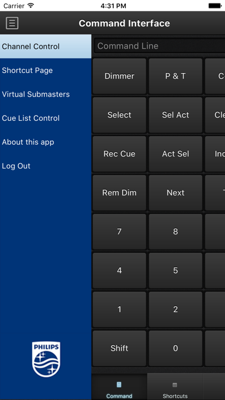Tap the hamburger menu icon in header
This screenshot has height=400, width=225.
pyautogui.click(x=12, y=23)
